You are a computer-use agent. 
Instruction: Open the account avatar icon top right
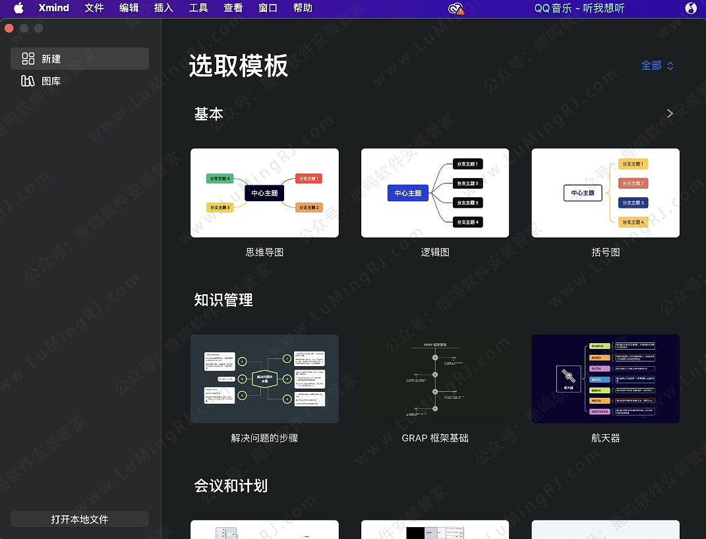[691, 9]
